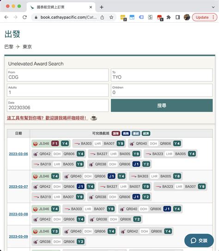Edit the Adults count field
Viewport: 219px width, 251px height.
(x=58, y=90)
